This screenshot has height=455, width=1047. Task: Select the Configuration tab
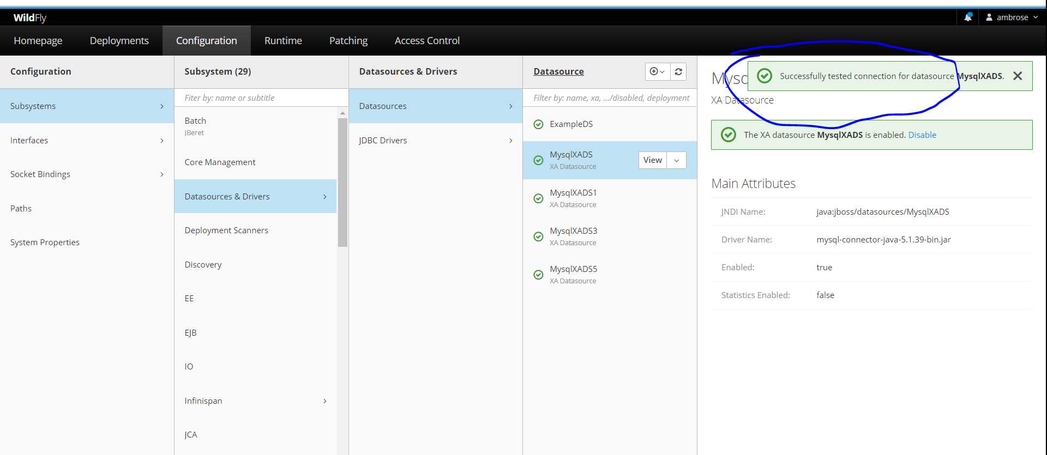[x=207, y=40]
